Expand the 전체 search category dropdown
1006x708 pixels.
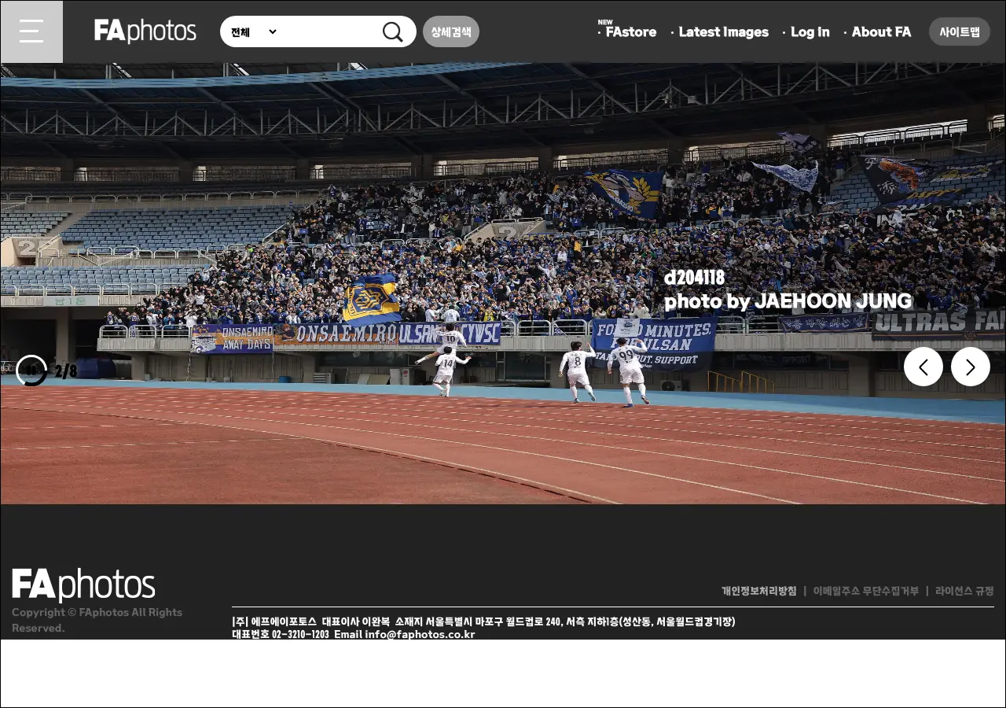pyautogui.click(x=253, y=32)
